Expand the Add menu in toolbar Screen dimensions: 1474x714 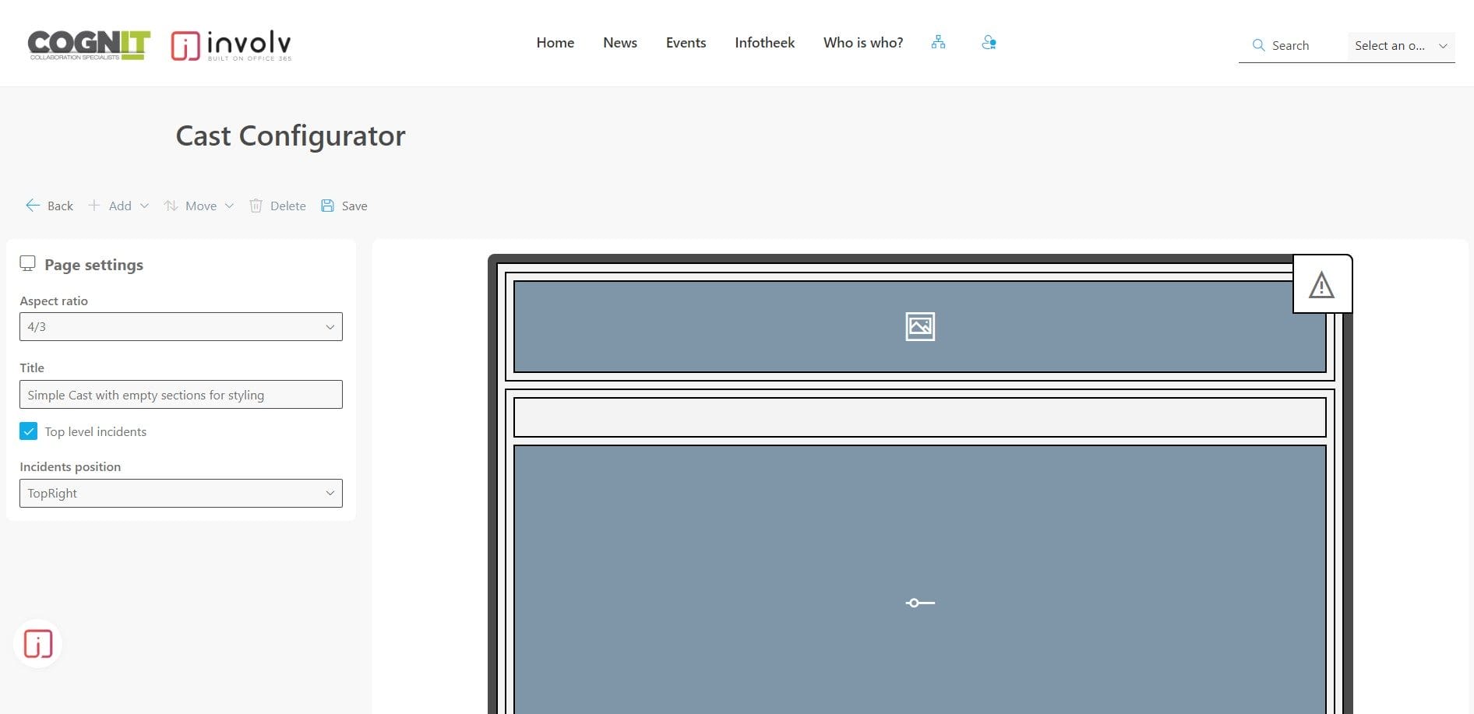pos(119,206)
